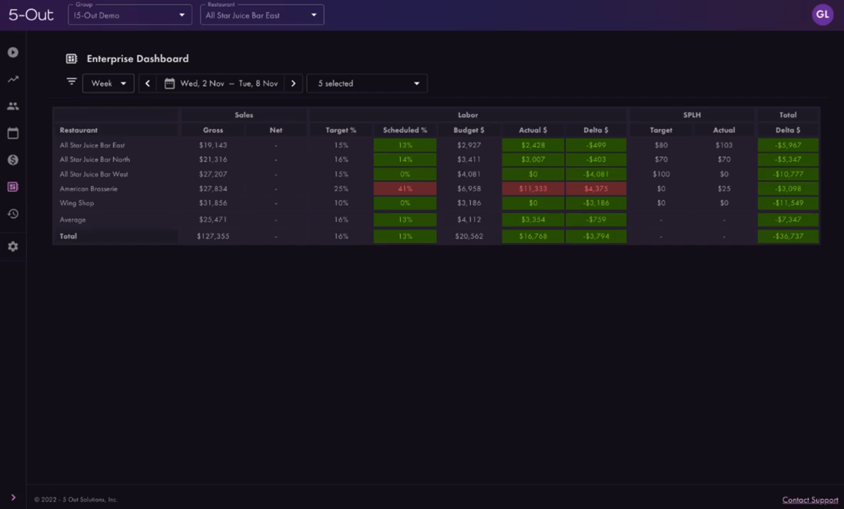This screenshot has height=509, width=844.
Task: Open the dollar coin sidebar icon
Action: 13,160
